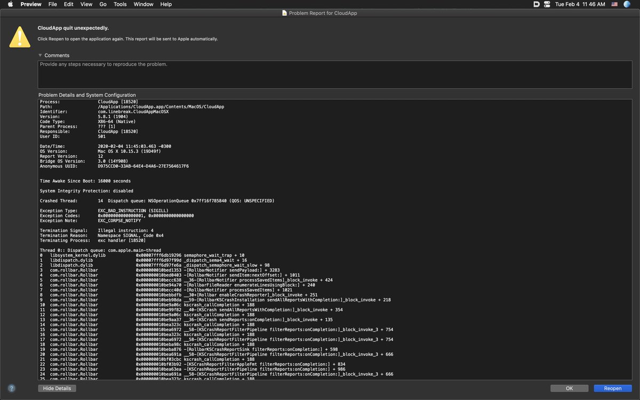The height and width of the screenshot is (400, 640).
Task: Click the Reopen button
Action: [612, 388]
